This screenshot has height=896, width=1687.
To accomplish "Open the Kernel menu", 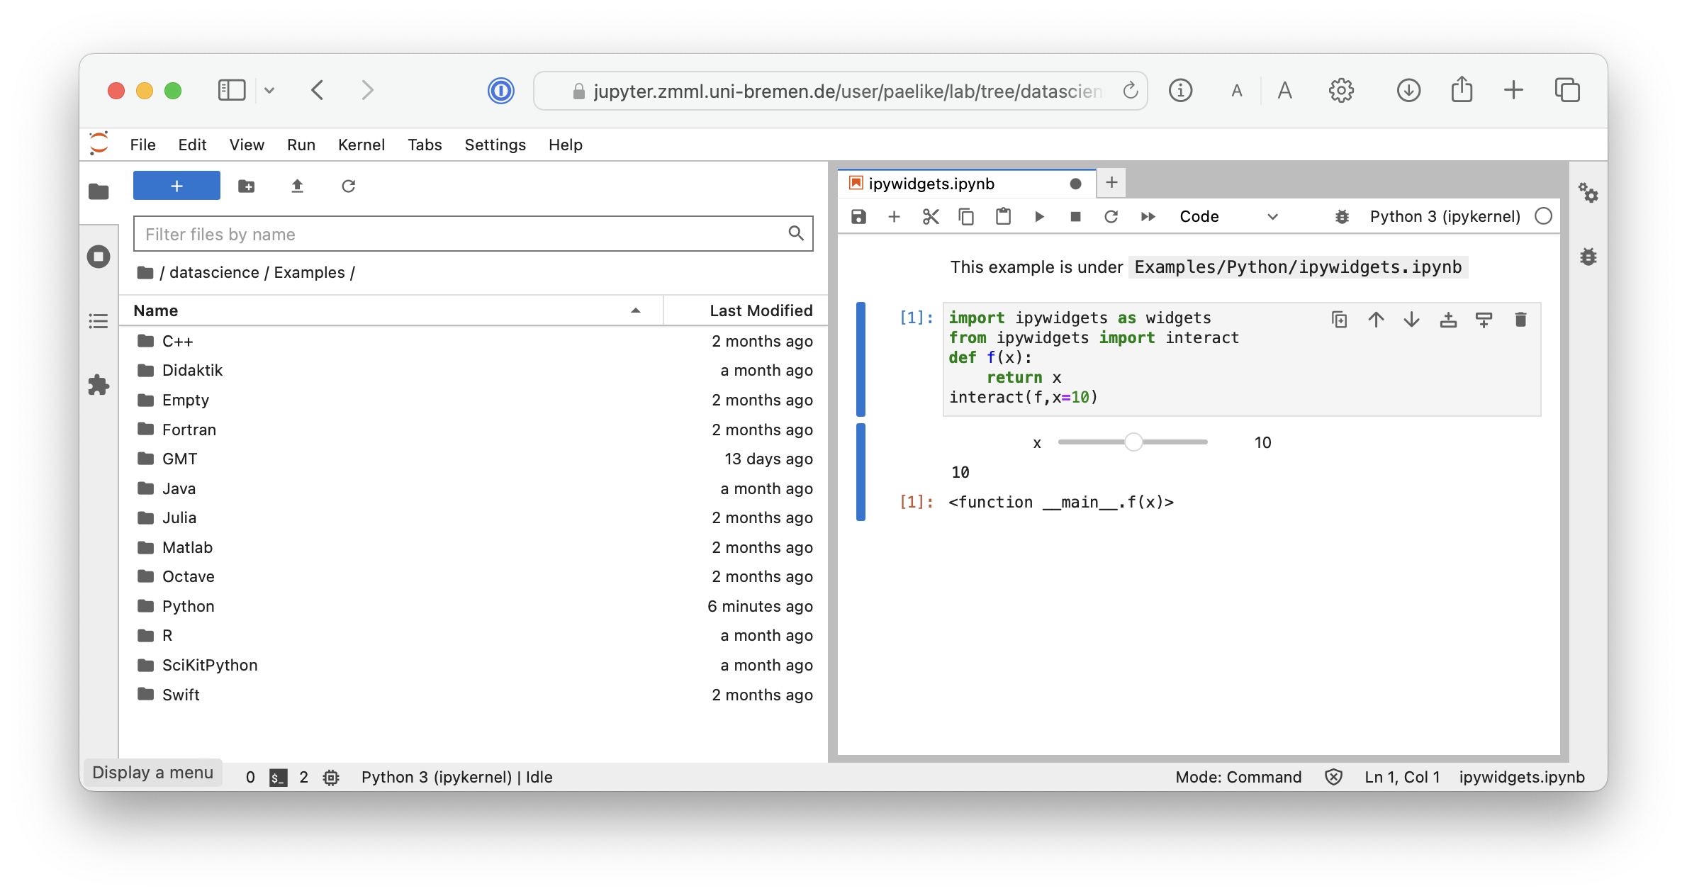I will click(x=361, y=145).
